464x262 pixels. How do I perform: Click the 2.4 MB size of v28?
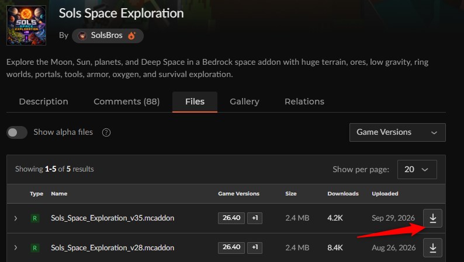(297, 247)
